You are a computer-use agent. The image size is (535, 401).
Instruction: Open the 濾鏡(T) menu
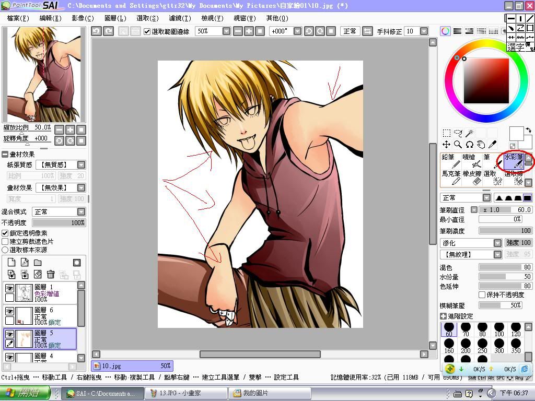[x=180, y=18]
